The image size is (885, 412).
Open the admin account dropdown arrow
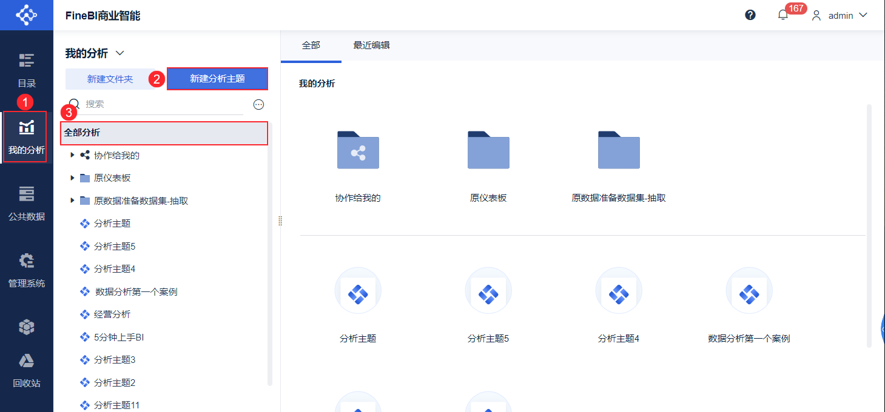[x=863, y=15]
